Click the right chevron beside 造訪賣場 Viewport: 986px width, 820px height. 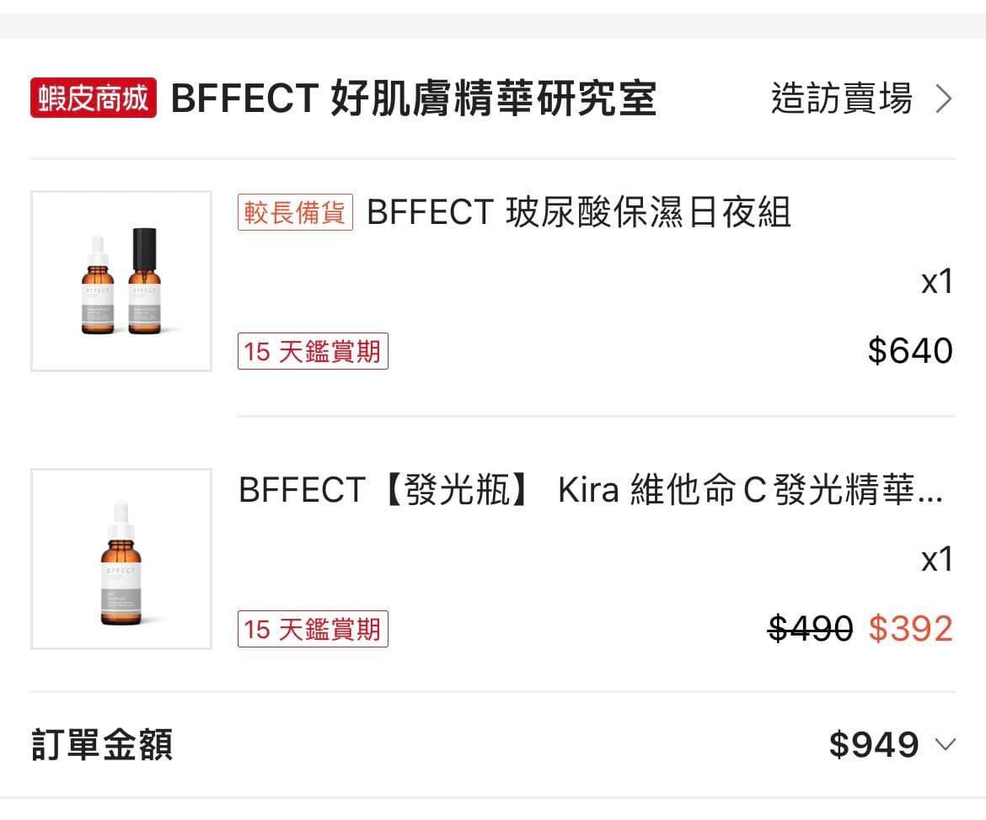click(x=944, y=99)
